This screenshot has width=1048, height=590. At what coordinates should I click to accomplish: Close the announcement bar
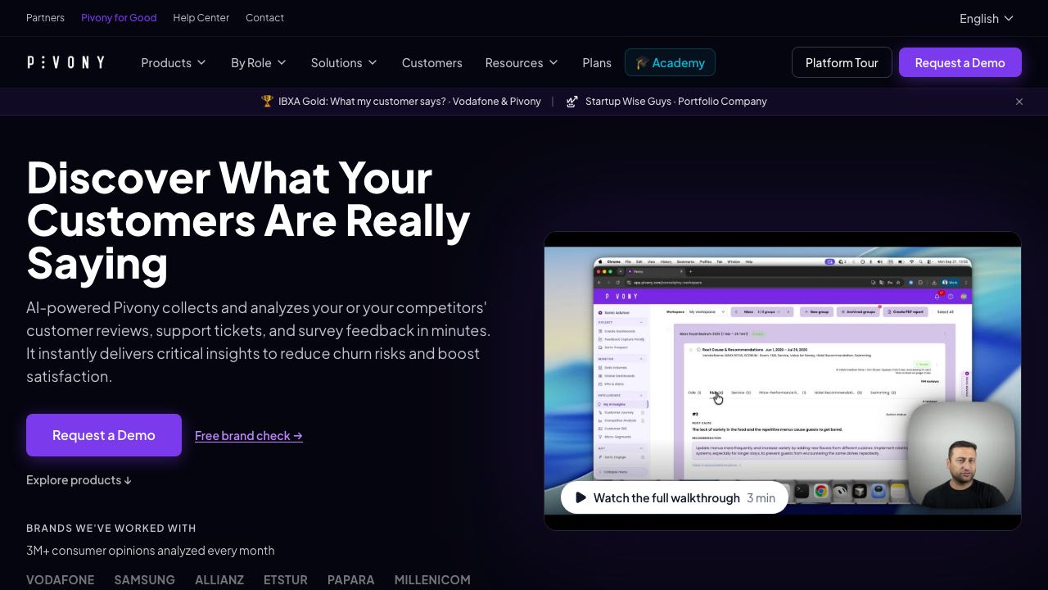point(1019,102)
